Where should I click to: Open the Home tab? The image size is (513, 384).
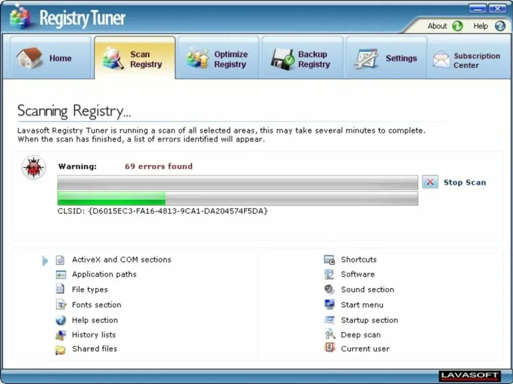pyautogui.click(x=50, y=58)
